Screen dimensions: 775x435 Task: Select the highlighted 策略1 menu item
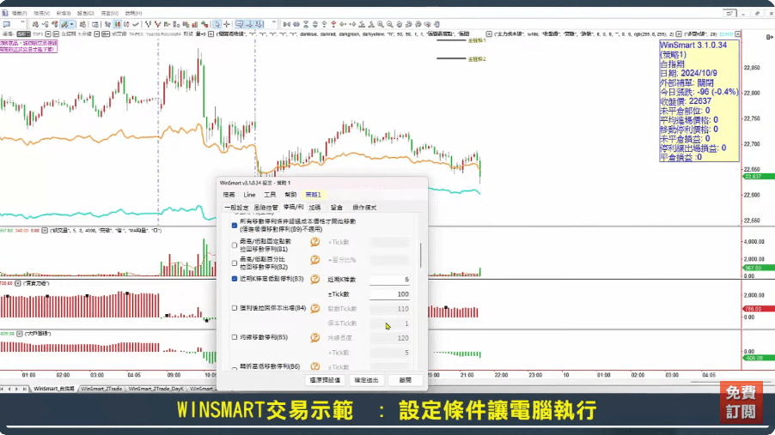coord(313,195)
